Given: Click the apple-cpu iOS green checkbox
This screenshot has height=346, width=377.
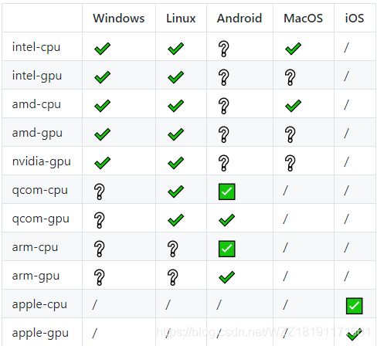Looking at the screenshot, I should tap(355, 306).
